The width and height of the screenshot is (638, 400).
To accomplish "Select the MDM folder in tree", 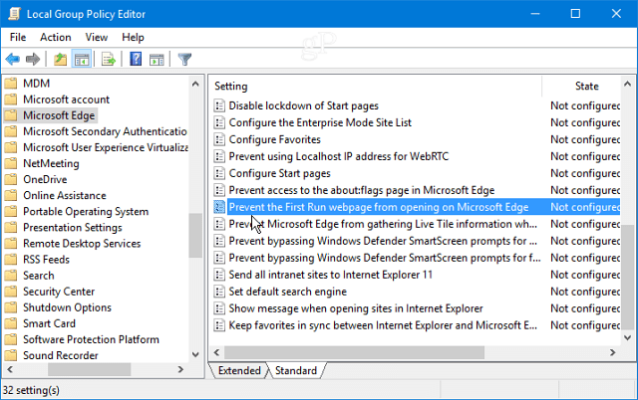I will point(36,84).
